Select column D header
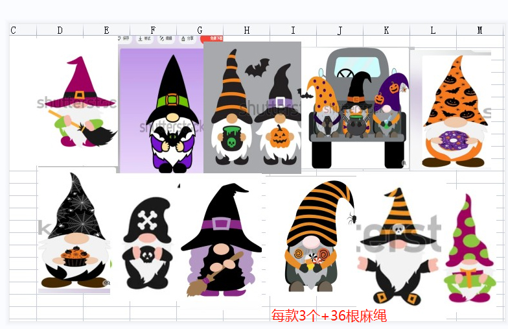508x329 pixels. point(60,30)
